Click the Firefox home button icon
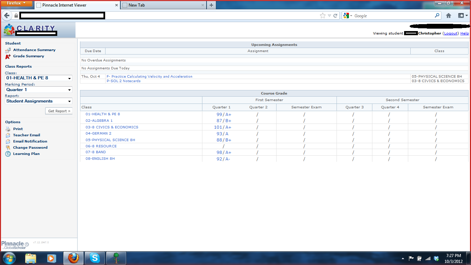 point(449,16)
